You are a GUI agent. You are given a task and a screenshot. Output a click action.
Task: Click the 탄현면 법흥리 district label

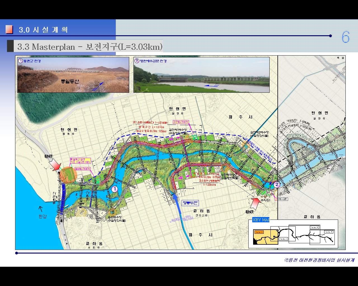point(69,131)
